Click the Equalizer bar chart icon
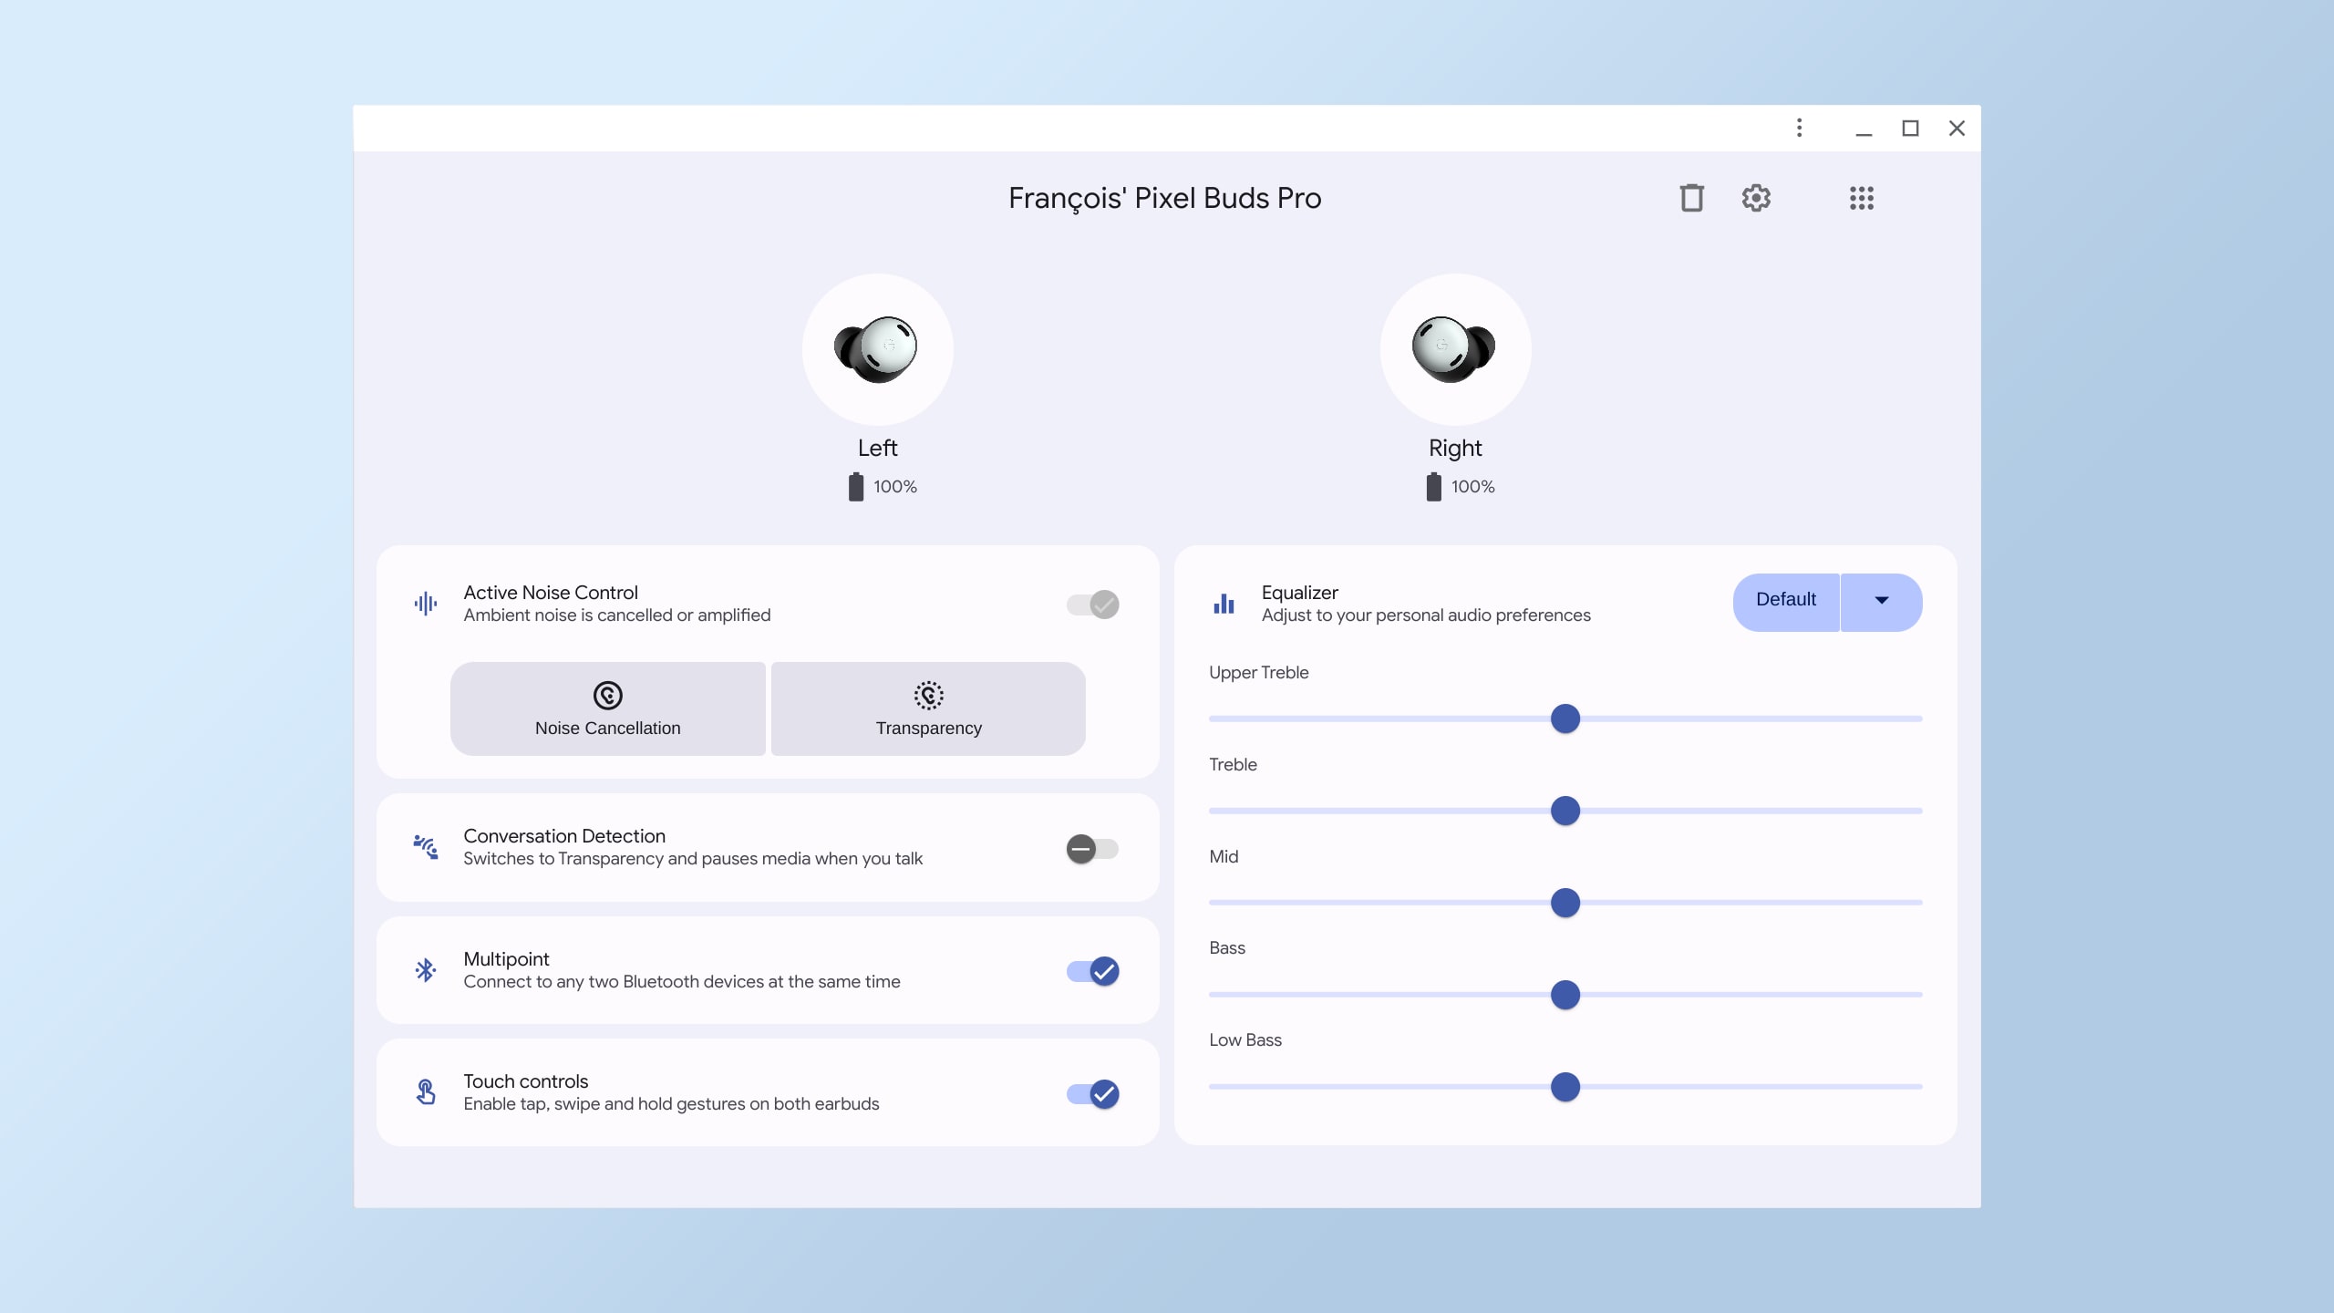The height and width of the screenshot is (1313, 2334). [x=1224, y=601]
